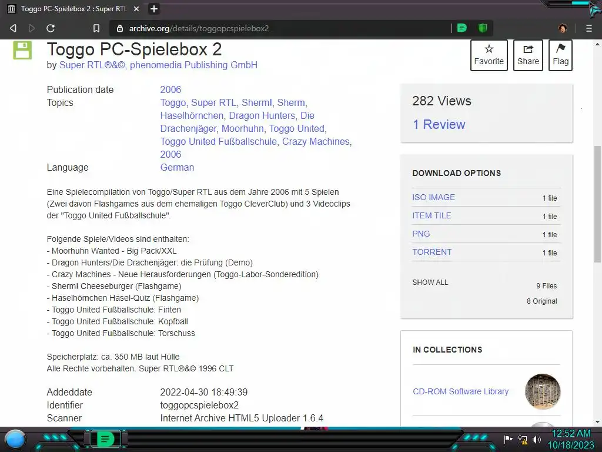The height and width of the screenshot is (452, 602).
Task: Select the text '282 Views'
Action: [x=442, y=101]
